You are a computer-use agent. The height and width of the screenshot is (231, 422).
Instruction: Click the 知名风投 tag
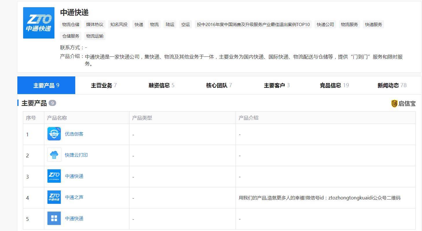[119, 25]
